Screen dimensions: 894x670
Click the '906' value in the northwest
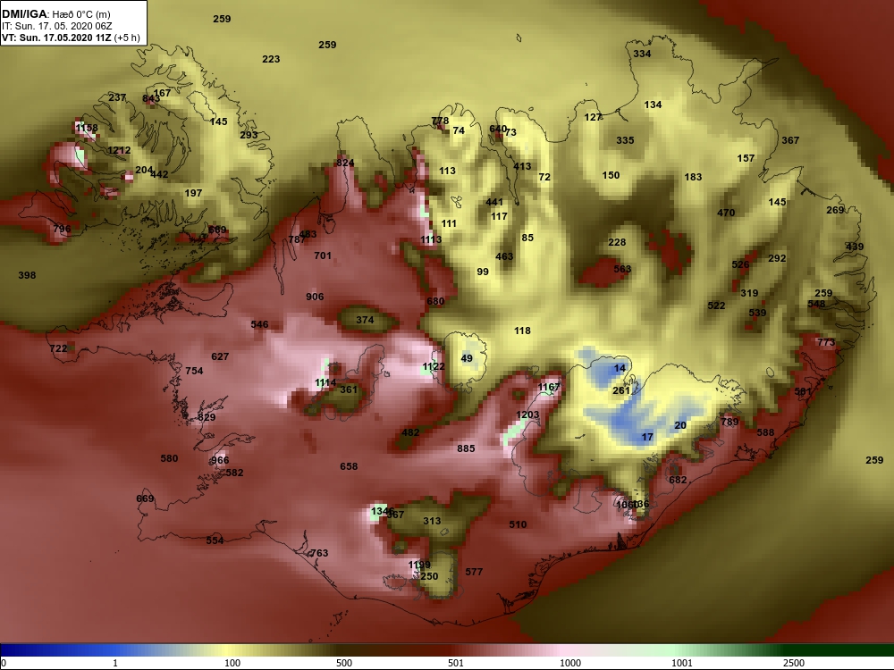[314, 297]
